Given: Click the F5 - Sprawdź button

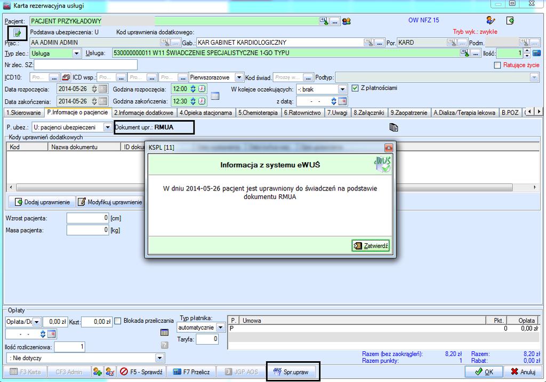Looking at the screenshot, I should coord(141,372).
